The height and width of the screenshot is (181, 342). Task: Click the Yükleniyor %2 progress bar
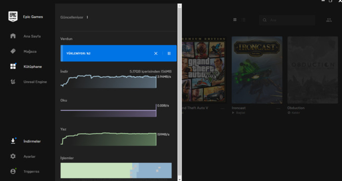pyautogui.click(x=118, y=53)
